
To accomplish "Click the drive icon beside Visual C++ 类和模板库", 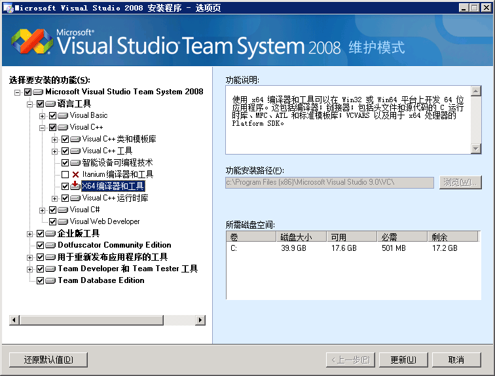I will pos(75,140).
